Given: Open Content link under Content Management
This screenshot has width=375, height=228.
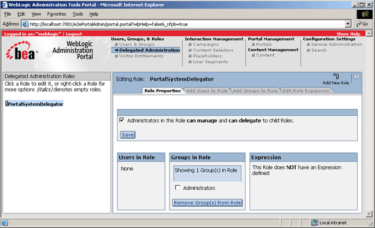Looking at the screenshot, I should tap(265, 56).
